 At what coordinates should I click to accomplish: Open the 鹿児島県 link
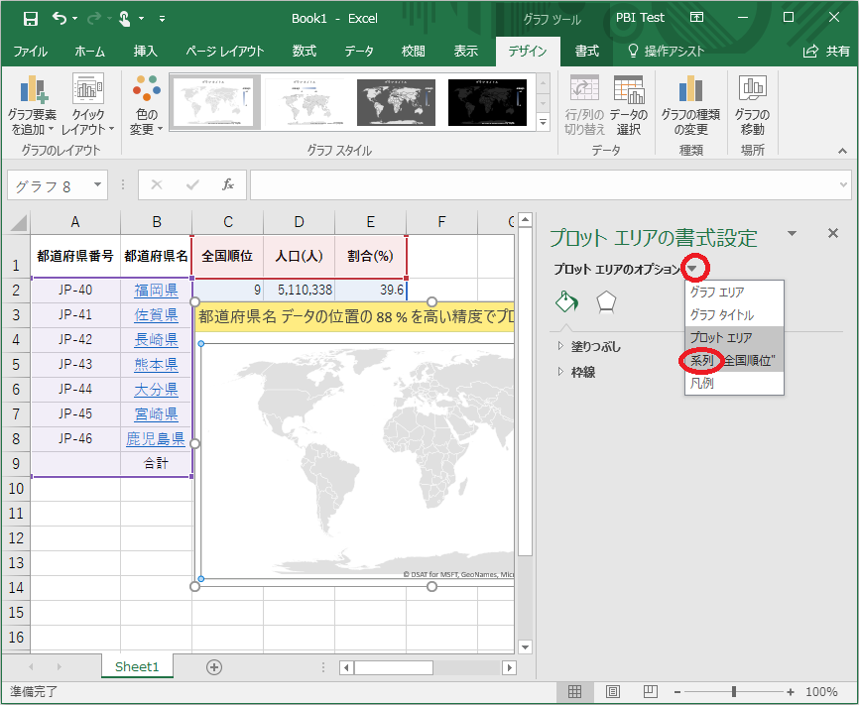tap(156, 439)
